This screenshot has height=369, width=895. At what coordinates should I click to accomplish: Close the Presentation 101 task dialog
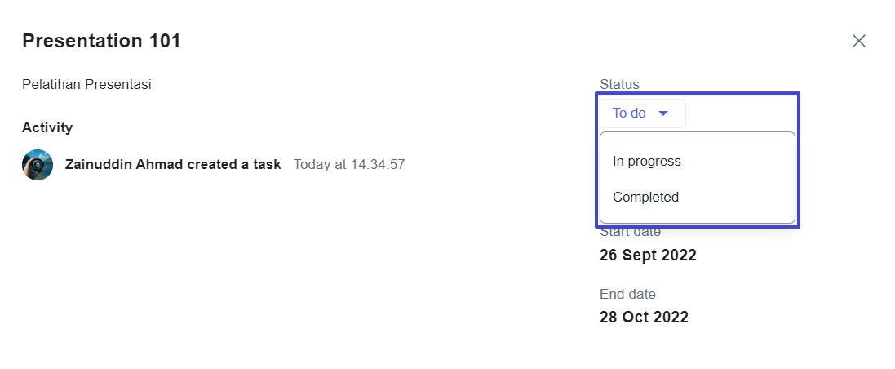tap(858, 41)
